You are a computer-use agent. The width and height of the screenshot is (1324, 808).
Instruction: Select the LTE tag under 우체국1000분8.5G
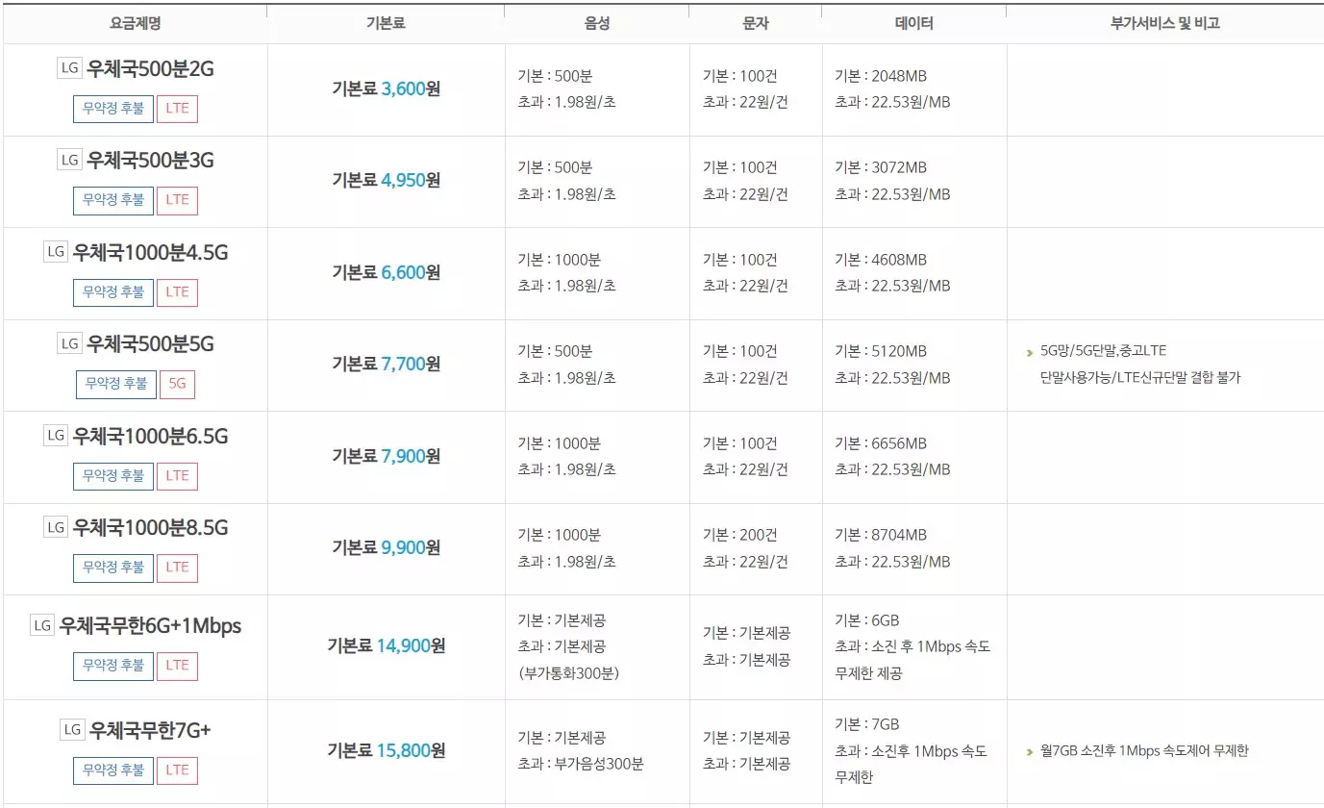point(177,568)
